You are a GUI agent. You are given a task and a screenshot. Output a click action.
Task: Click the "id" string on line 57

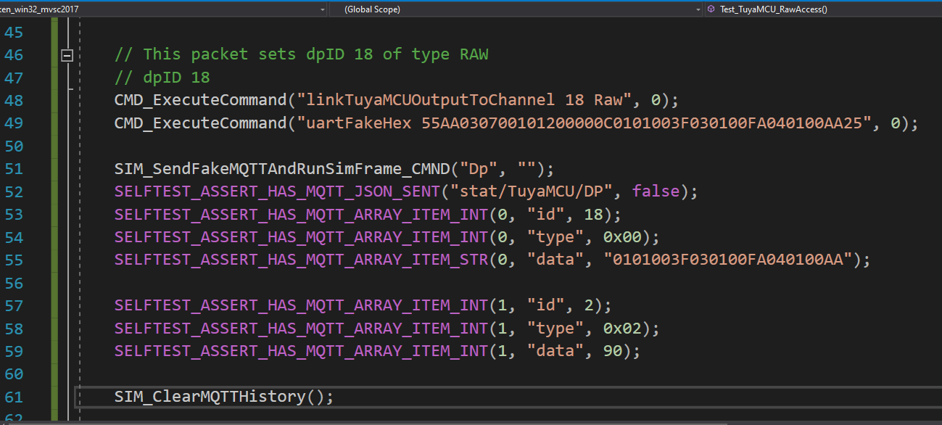[546, 305]
